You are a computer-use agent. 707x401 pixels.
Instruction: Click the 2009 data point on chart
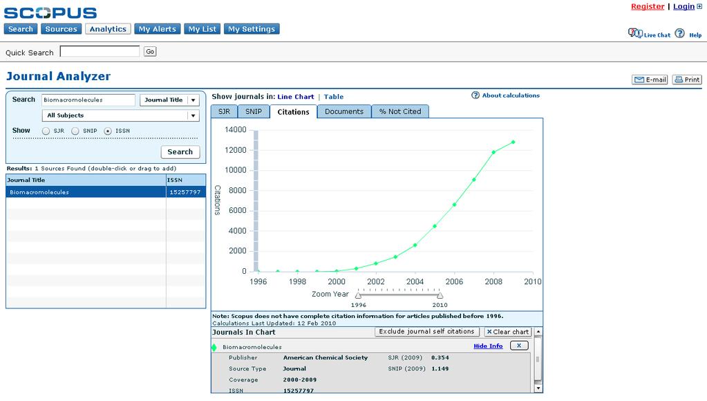pyautogui.click(x=513, y=142)
